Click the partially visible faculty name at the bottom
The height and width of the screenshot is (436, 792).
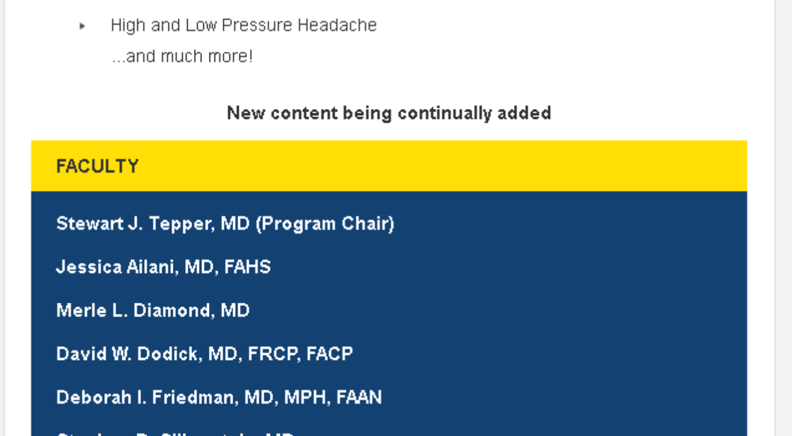click(175, 433)
